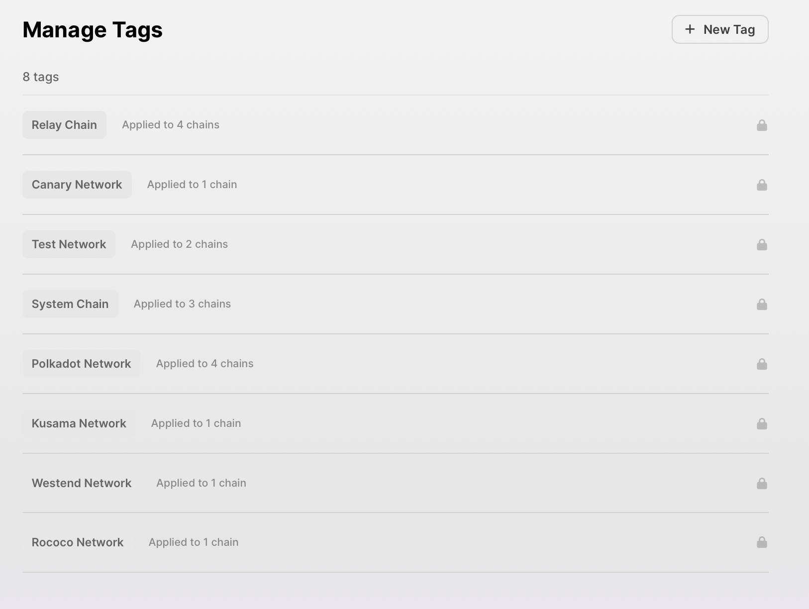Click 'Applied to 3 chains' text
Image resolution: width=809 pixels, height=609 pixels.
point(182,304)
